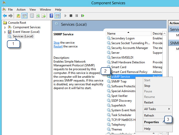Click gear icon beside Task Scheduler
The width and height of the screenshot is (179, 135).
tap(109, 115)
